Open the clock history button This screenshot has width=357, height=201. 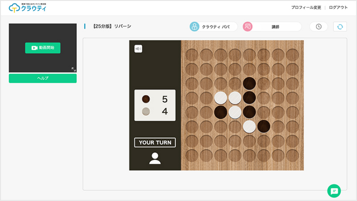319,27
